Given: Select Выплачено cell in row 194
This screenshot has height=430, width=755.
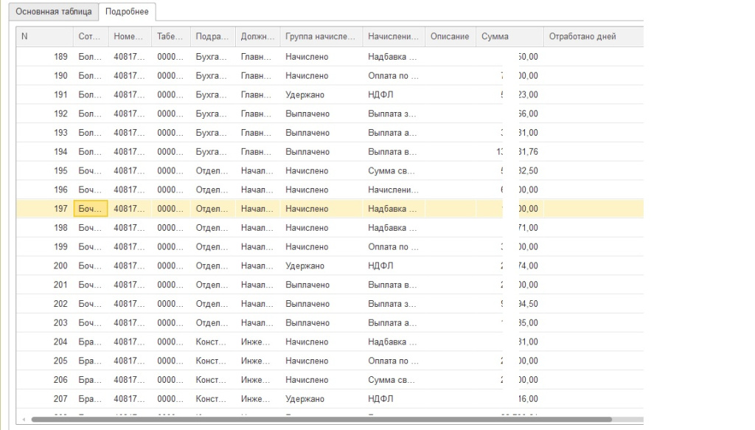Looking at the screenshot, I should [x=321, y=152].
